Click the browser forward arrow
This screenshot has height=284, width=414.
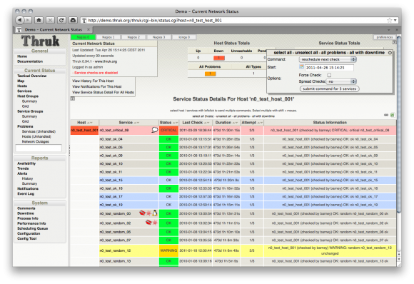pyautogui.click(x=28, y=20)
